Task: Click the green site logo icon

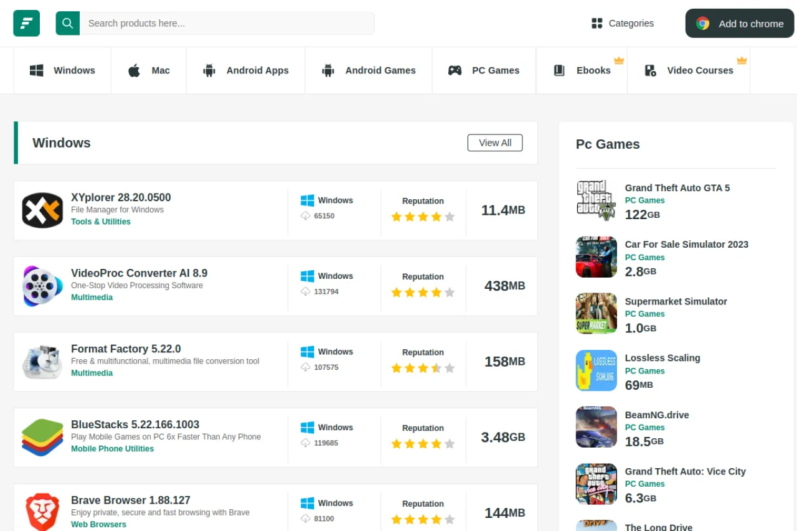Action: (26, 23)
